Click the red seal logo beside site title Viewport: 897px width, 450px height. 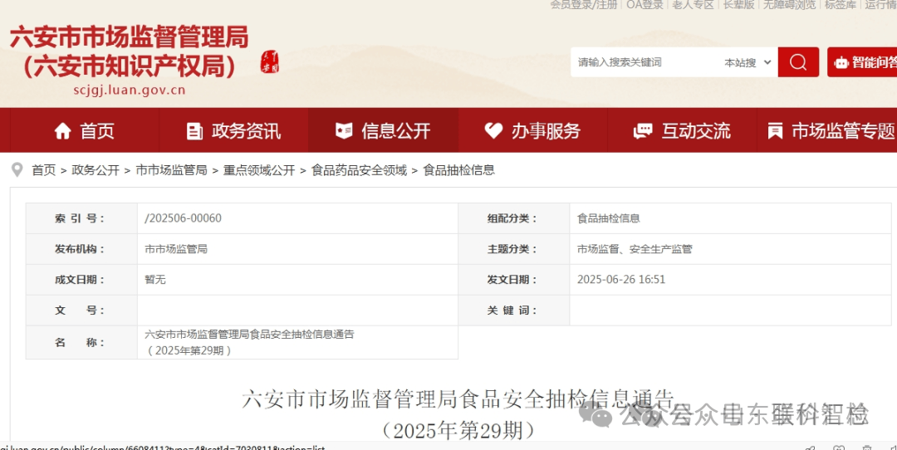tap(269, 61)
